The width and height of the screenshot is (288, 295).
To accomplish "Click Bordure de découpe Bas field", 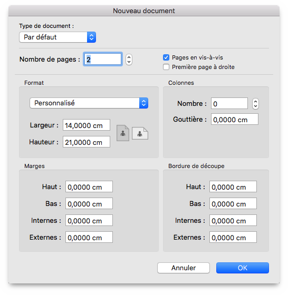I will [x=233, y=203].
